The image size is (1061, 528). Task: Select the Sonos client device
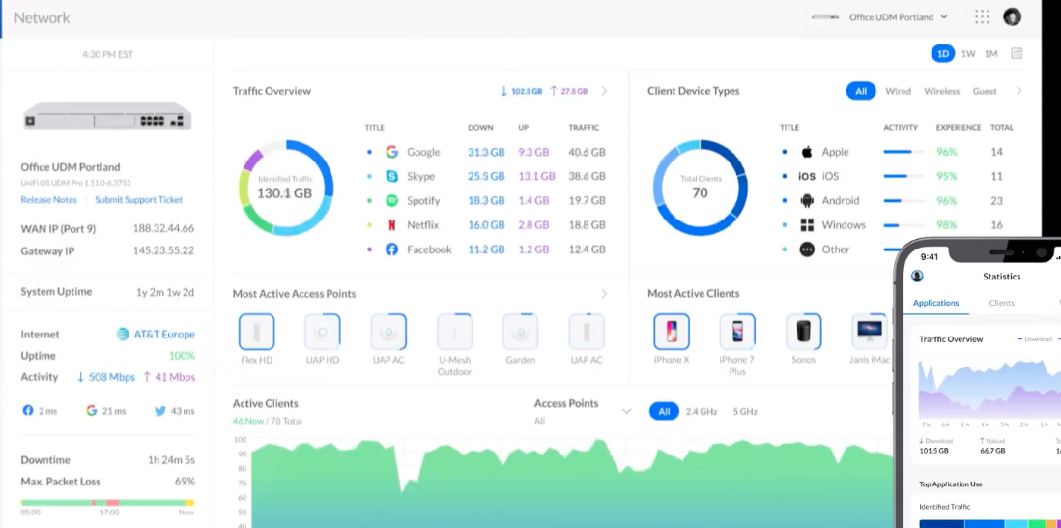click(x=803, y=332)
